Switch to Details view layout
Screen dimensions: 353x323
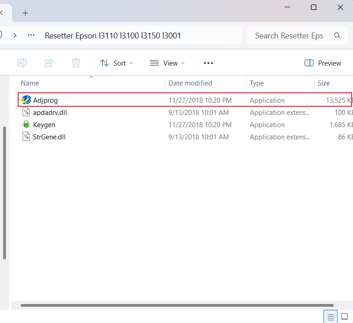click(x=331, y=317)
